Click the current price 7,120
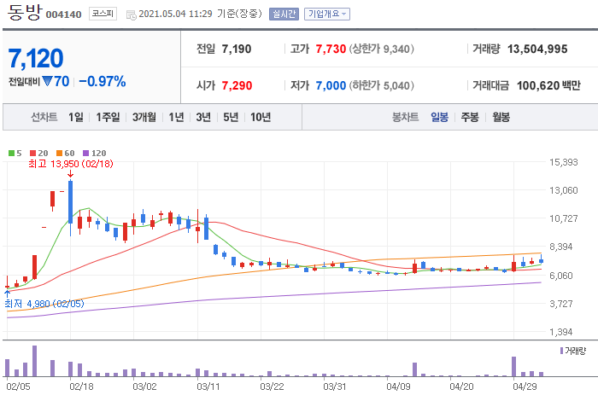Viewport: 598px width, 401px height. tap(36, 58)
